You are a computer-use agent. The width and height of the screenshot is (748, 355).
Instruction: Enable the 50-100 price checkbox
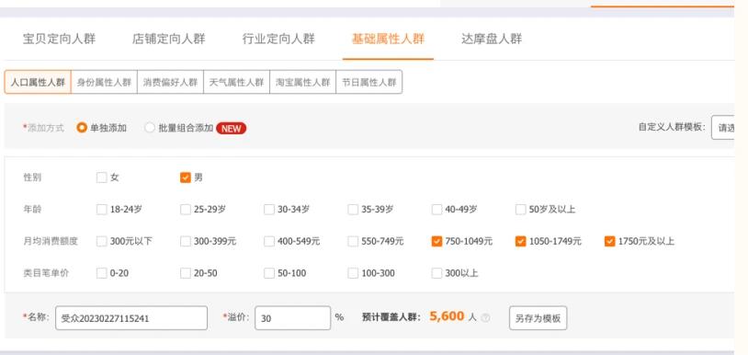[269, 273]
